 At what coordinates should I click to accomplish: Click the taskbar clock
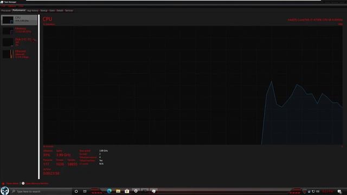pos(327,191)
